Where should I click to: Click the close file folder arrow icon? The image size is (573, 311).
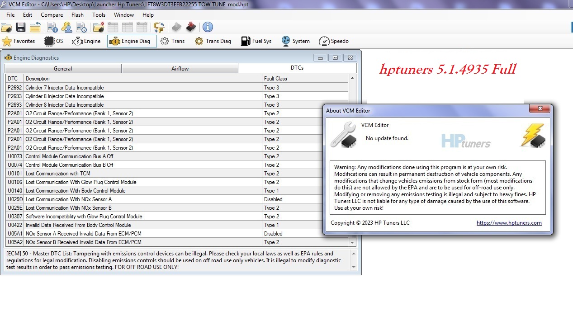tap(35, 27)
